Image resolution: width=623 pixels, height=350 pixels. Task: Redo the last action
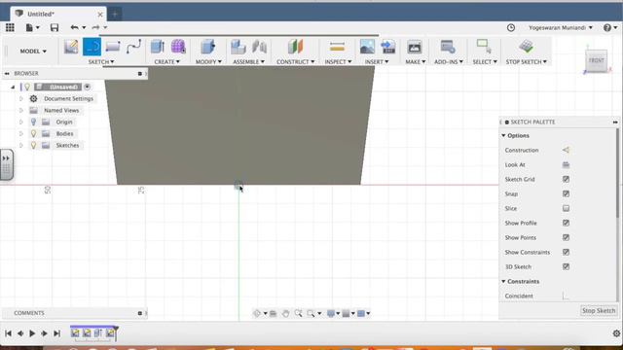click(x=95, y=27)
